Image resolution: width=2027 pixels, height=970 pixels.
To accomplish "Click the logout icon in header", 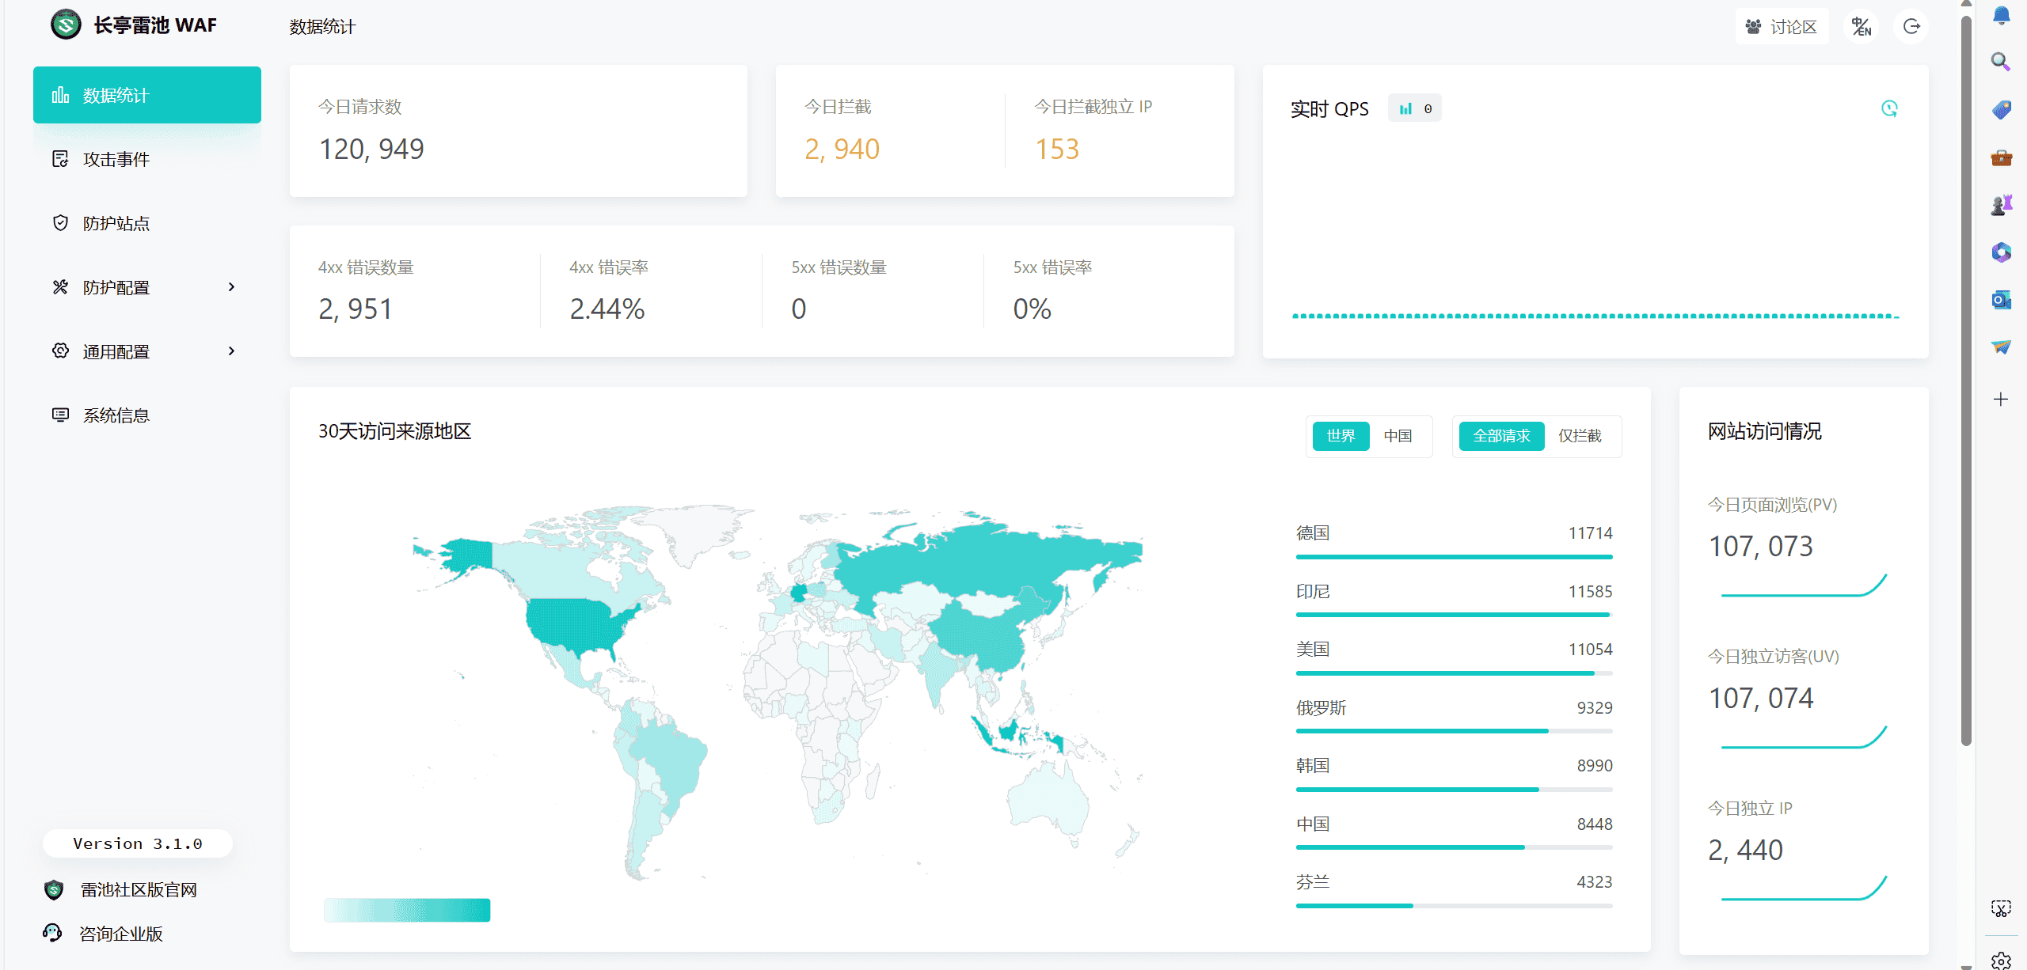I will [1911, 27].
